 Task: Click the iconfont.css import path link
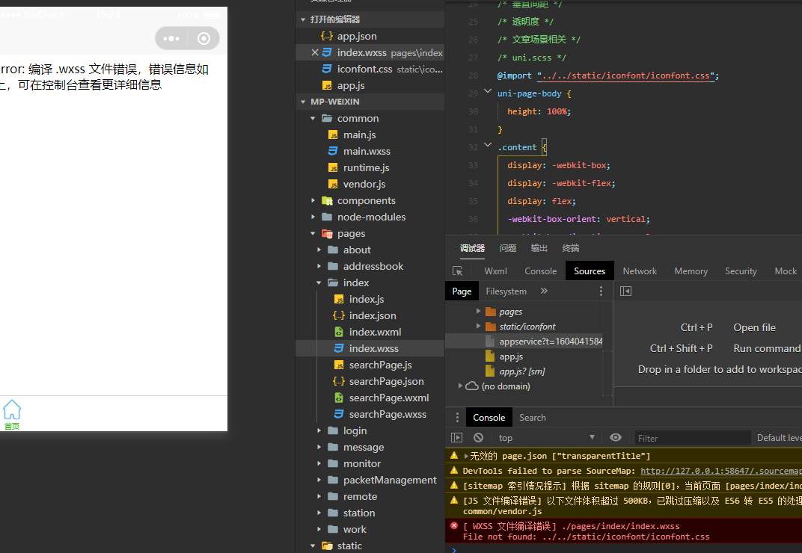click(x=626, y=75)
